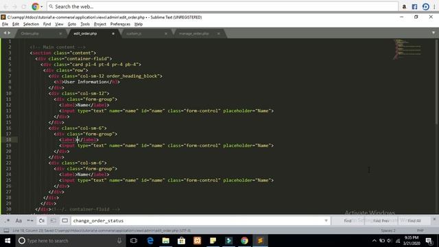Click the browser back arrow
Screen dimensions: 439x247
click(x=5, y=6)
